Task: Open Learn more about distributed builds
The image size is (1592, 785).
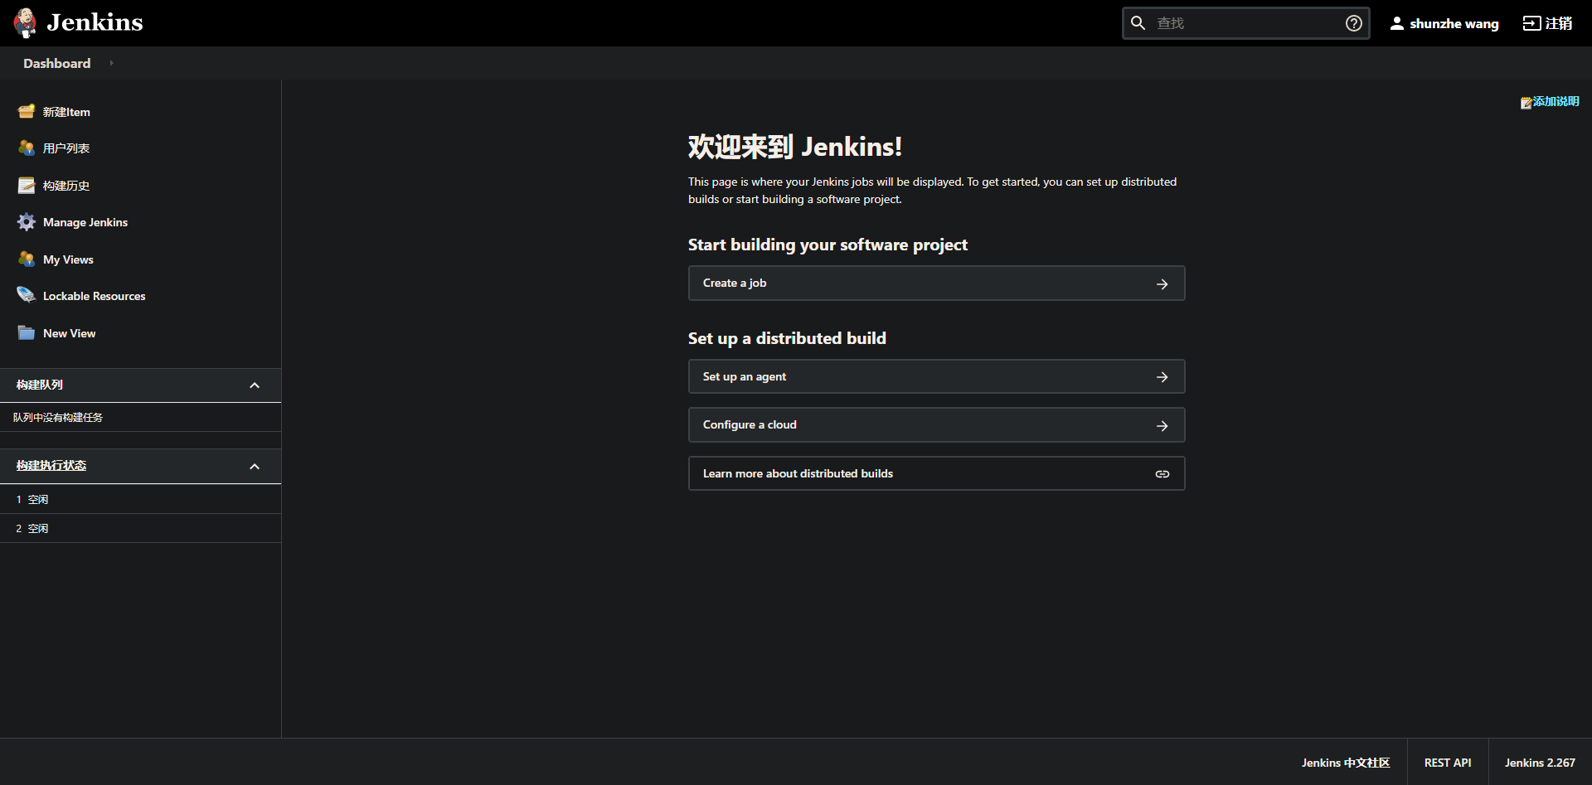Action: (x=936, y=473)
